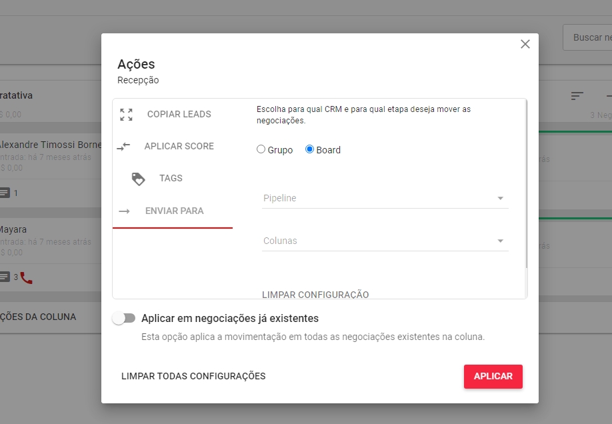
Task: Close the Ações dialog with X
Action: point(525,44)
